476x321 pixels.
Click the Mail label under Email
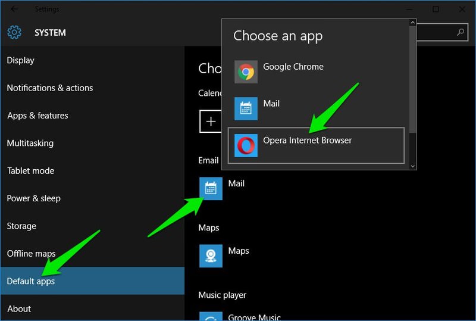(x=236, y=183)
